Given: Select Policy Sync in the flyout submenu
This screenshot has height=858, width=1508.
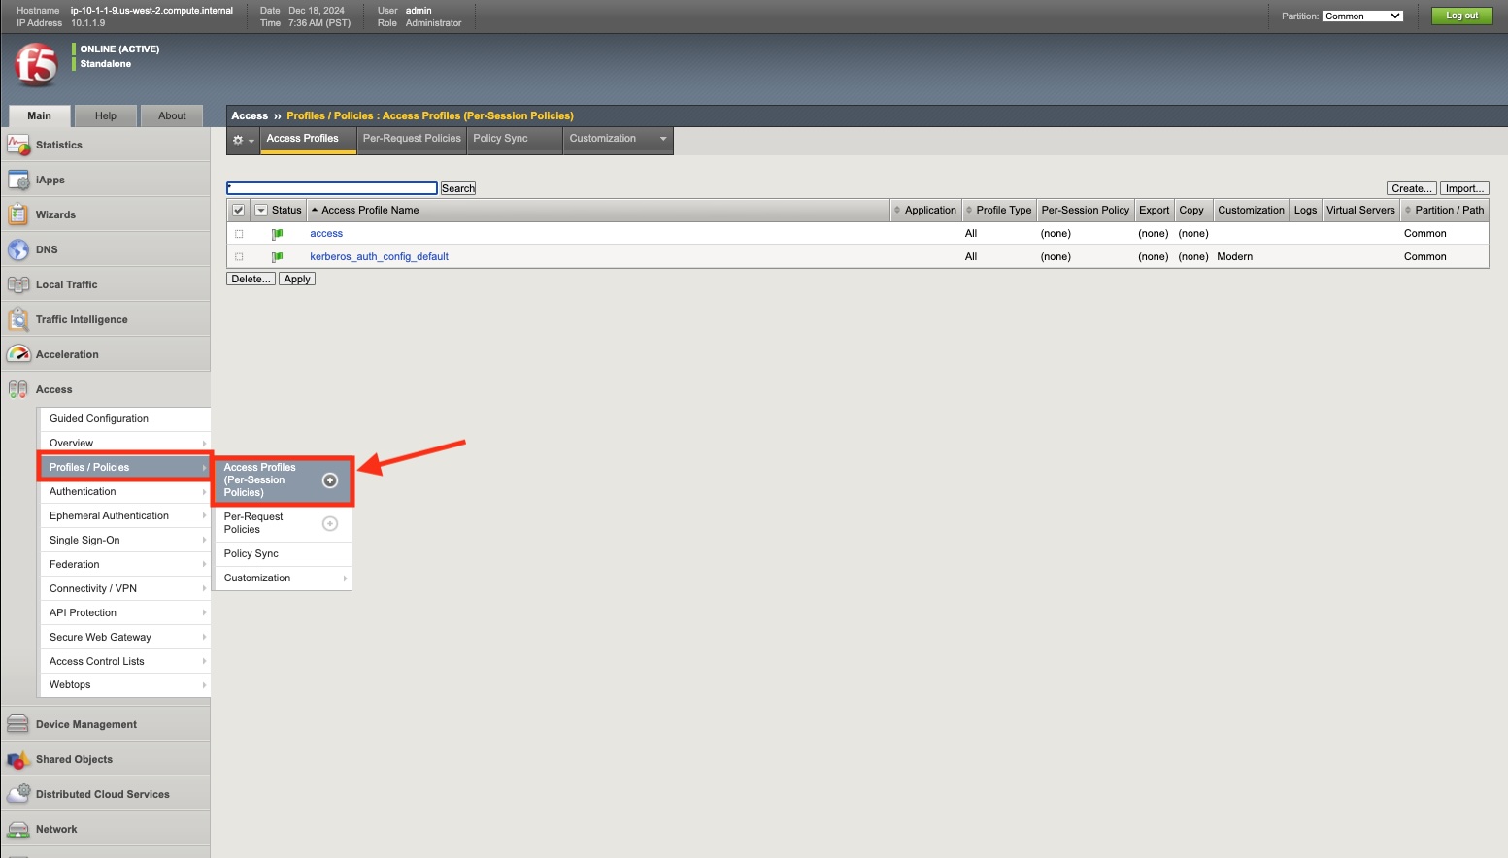Looking at the screenshot, I should tap(283, 554).
